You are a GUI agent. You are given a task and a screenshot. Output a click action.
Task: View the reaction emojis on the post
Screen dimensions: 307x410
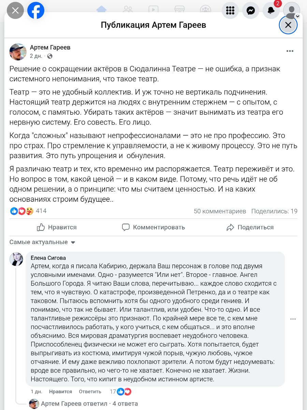[22, 211]
